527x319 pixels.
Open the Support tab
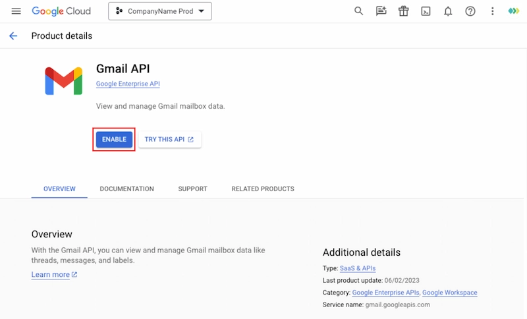(x=192, y=188)
